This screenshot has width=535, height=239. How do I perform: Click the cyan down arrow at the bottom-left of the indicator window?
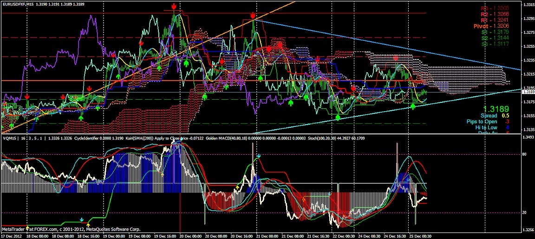click(x=82, y=220)
